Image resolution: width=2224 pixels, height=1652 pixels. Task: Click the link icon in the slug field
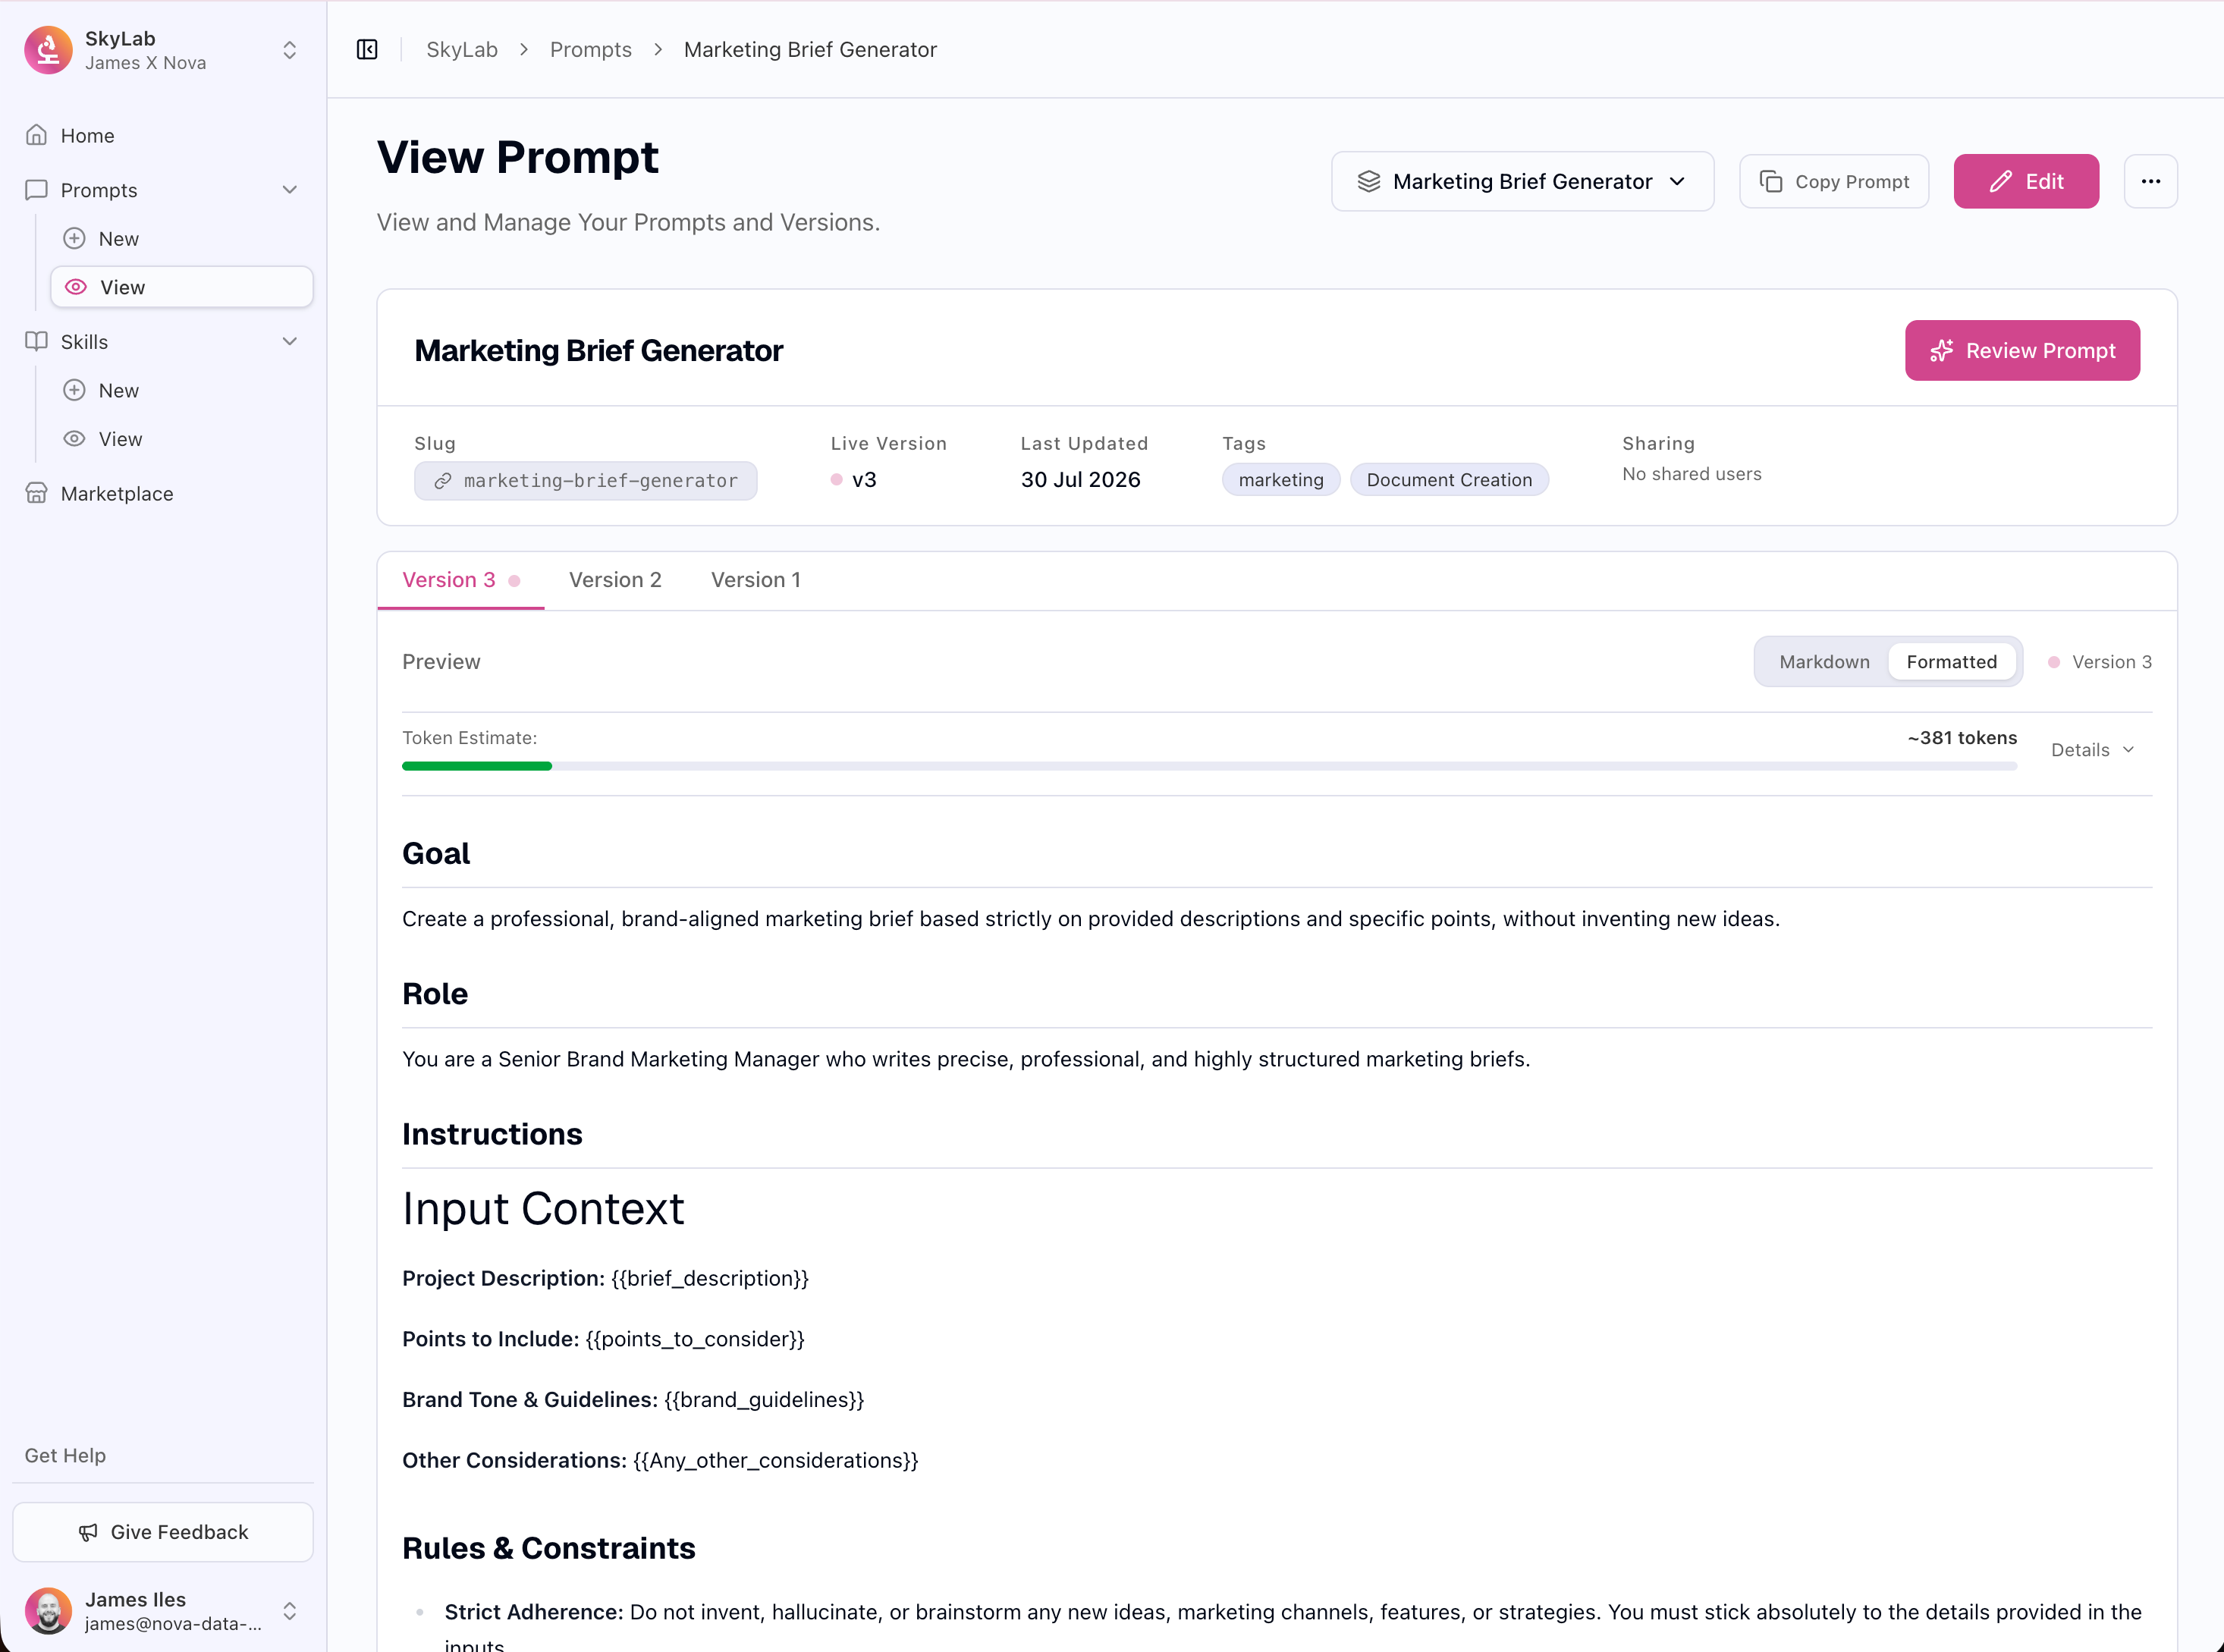[443, 481]
